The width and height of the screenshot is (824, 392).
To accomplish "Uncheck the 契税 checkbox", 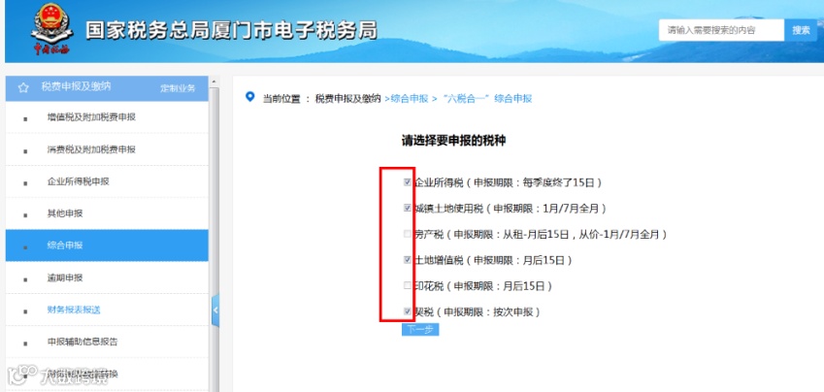I will [x=408, y=311].
